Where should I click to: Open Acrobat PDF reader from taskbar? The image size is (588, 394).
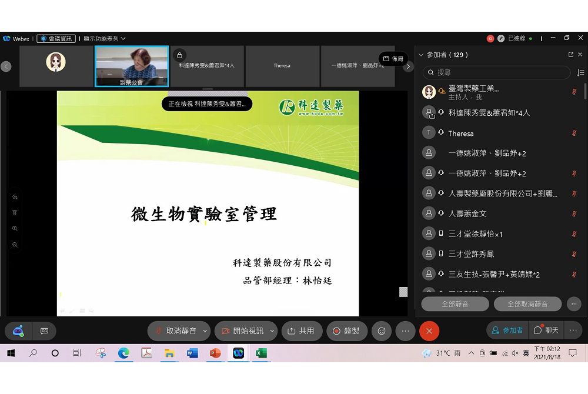click(146, 353)
